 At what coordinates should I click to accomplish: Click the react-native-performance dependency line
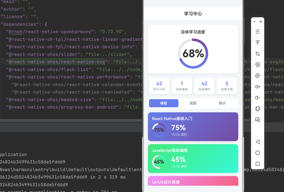tap(74, 77)
